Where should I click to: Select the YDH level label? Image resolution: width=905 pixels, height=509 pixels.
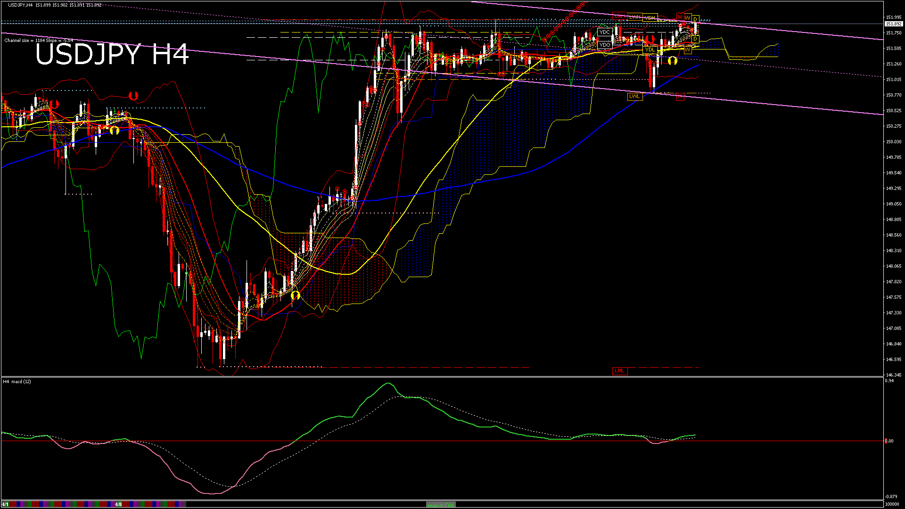click(650, 17)
